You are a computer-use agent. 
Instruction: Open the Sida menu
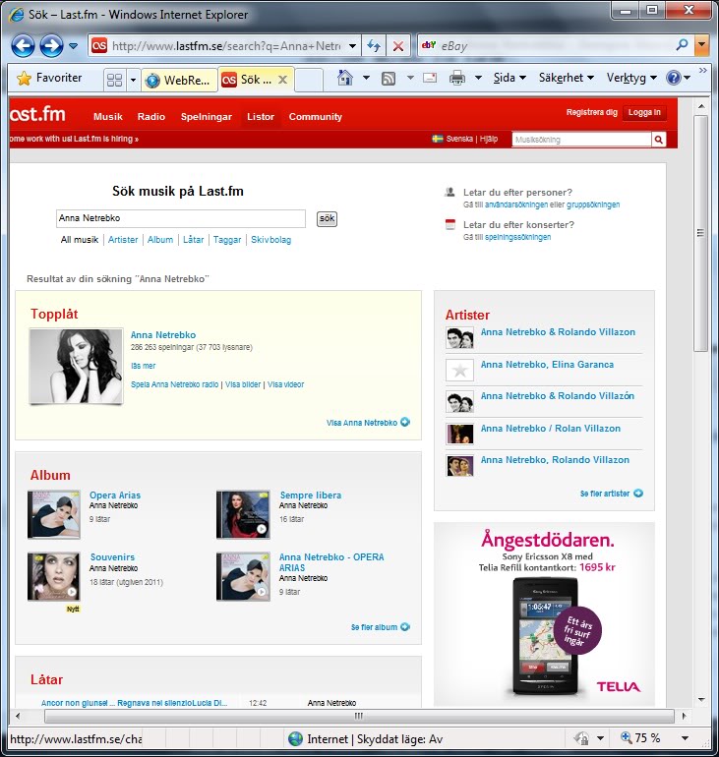[509, 78]
